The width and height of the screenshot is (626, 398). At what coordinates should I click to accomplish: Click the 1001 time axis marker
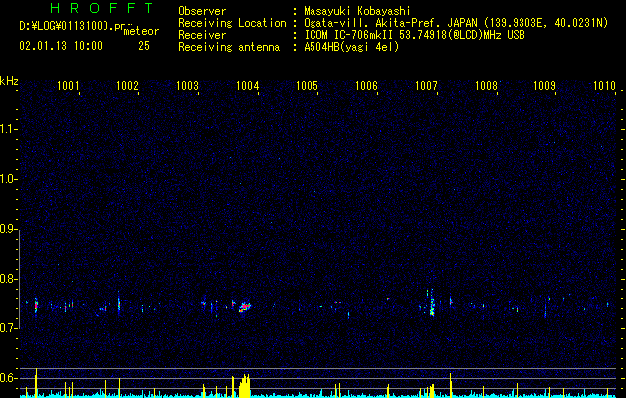coord(68,85)
